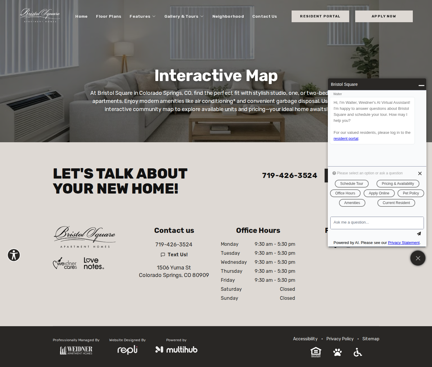
Task: Open the 1506 Yuma St address link
Action: [174, 271]
